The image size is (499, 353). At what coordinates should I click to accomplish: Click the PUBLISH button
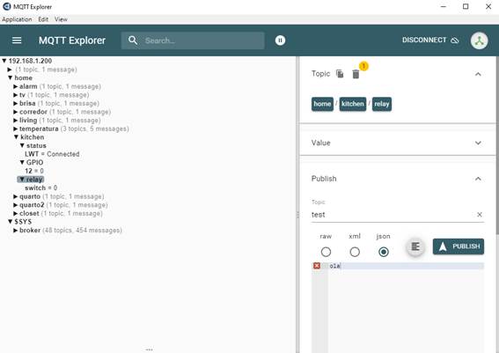click(459, 246)
